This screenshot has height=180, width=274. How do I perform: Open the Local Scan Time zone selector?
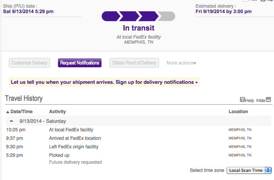coord(249,170)
